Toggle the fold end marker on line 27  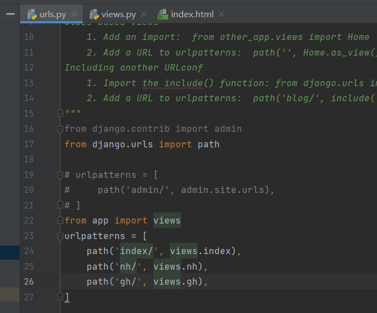coord(60,296)
